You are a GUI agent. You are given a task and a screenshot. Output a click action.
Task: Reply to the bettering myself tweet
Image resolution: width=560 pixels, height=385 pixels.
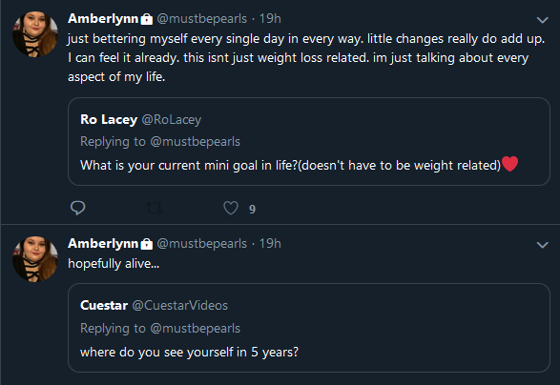[x=77, y=208]
